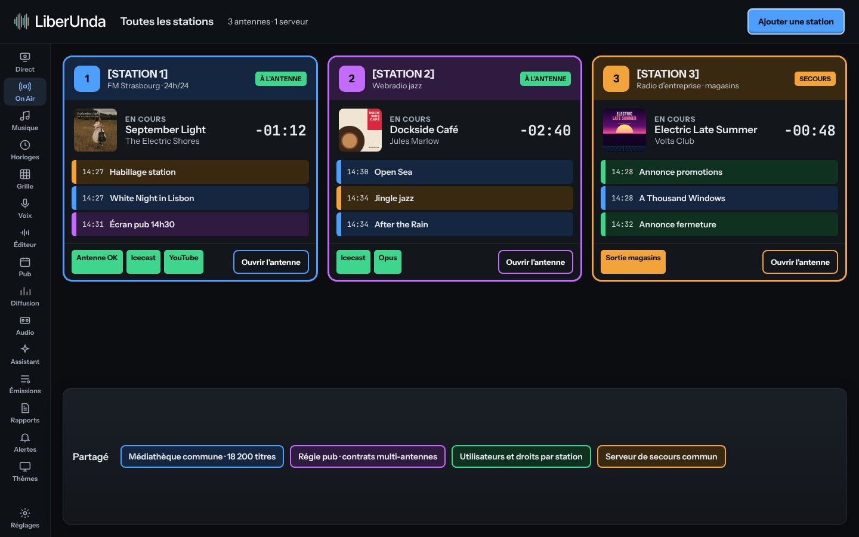Open the antenna for Station 3
The height and width of the screenshot is (537, 859).
[800, 262]
